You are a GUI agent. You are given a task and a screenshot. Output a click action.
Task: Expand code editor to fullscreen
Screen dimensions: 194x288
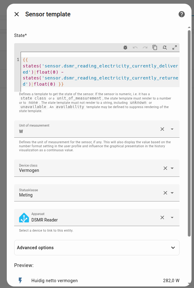(x=175, y=47)
